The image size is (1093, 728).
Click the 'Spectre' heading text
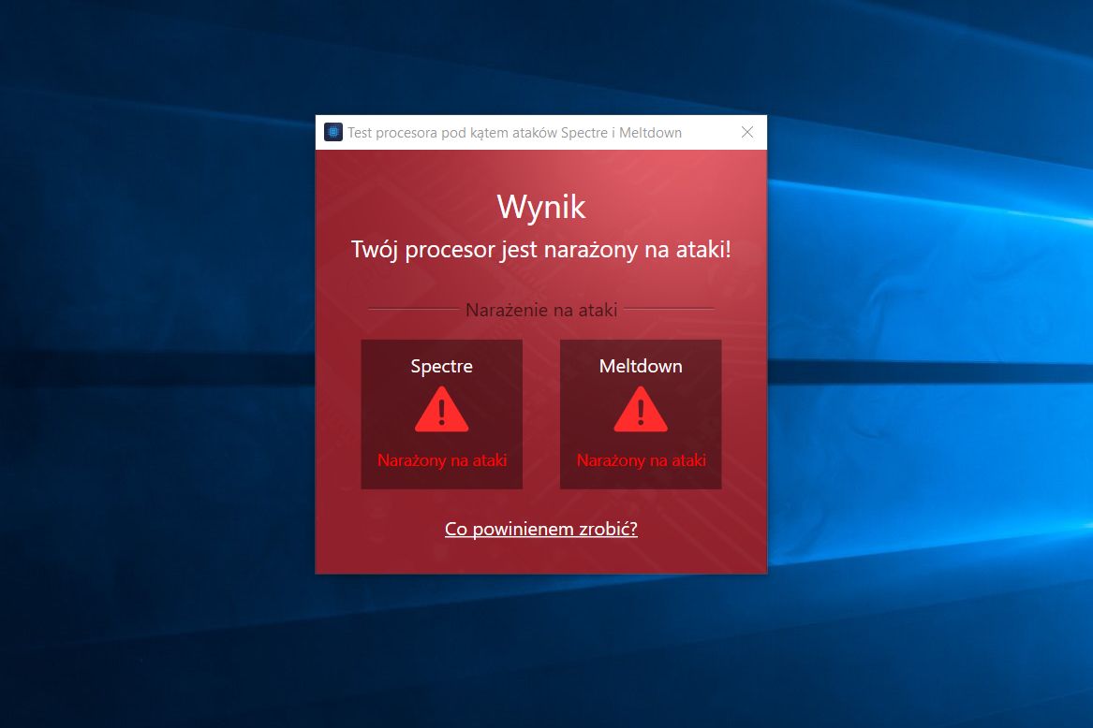(x=441, y=366)
